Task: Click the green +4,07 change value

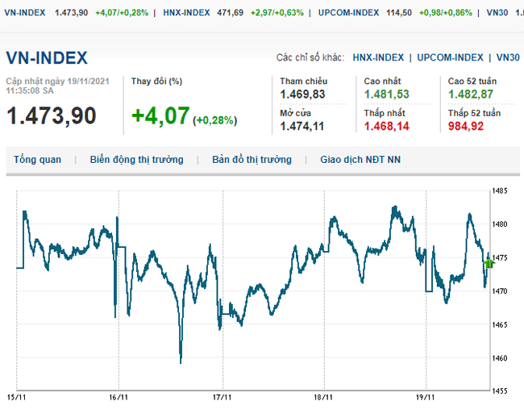Action: tap(160, 115)
